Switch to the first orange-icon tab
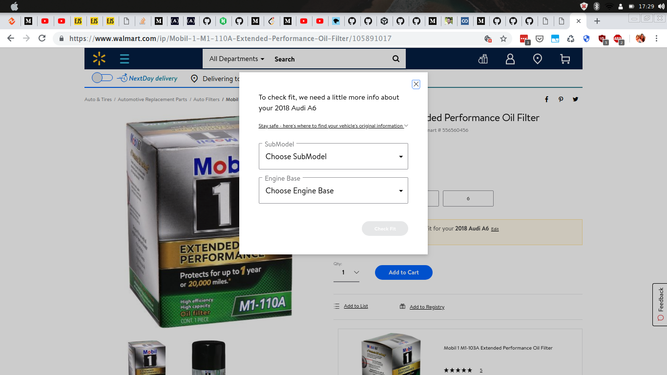The image size is (667, 375). (12, 21)
